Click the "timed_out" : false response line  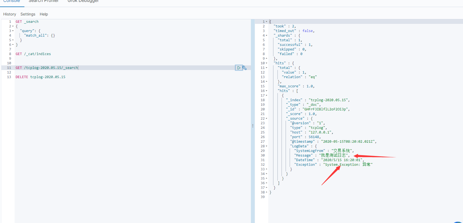(294, 31)
